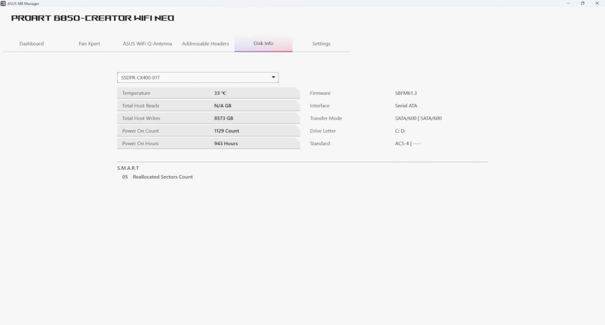The height and width of the screenshot is (325, 605).
Task: Click the ASUS MB Manager title bar icon
Action: pyautogui.click(x=3, y=3)
